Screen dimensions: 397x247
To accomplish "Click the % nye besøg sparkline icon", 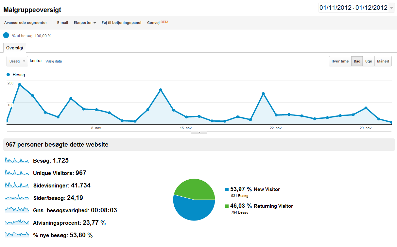I will (17, 235).
